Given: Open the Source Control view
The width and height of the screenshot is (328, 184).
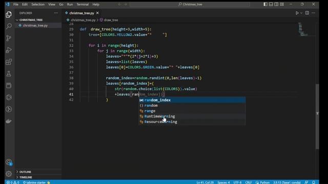Looking at the screenshot, I should coord(9,38).
